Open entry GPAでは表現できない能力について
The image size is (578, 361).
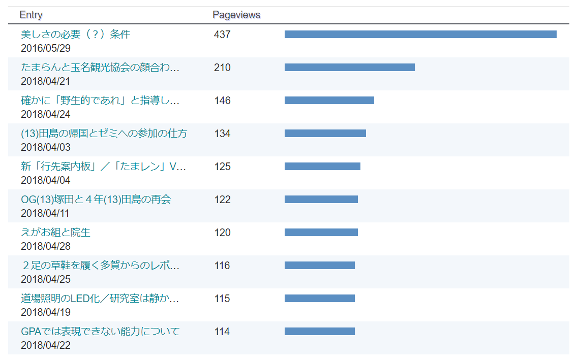(x=100, y=331)
